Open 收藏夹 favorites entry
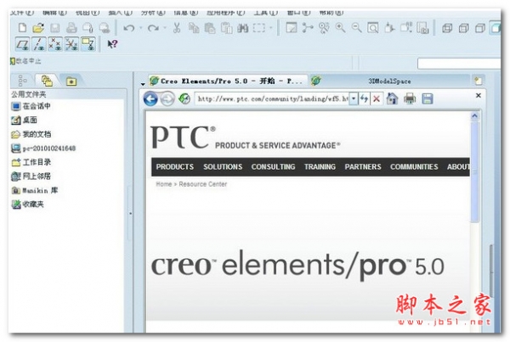 pos(28,205)
